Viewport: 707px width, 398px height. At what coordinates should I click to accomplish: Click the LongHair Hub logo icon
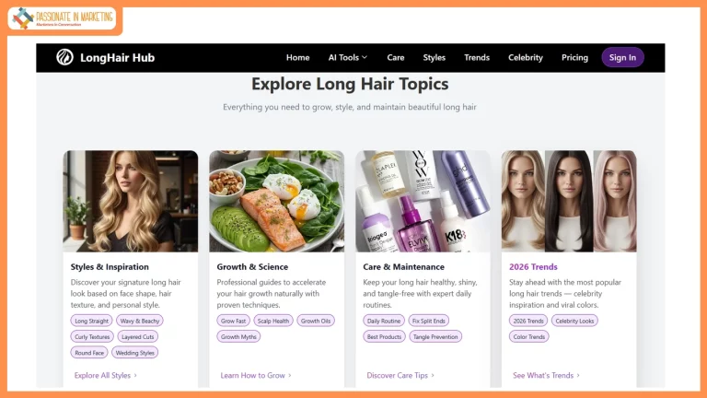[x=64, y=57]
